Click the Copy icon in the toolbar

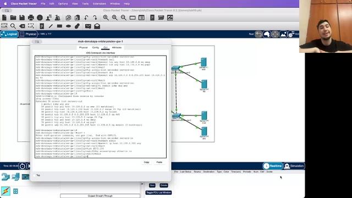tap(68, 18)
